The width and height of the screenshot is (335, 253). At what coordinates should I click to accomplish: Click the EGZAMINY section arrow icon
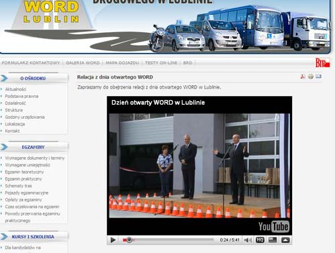click(x=4, y=147)
